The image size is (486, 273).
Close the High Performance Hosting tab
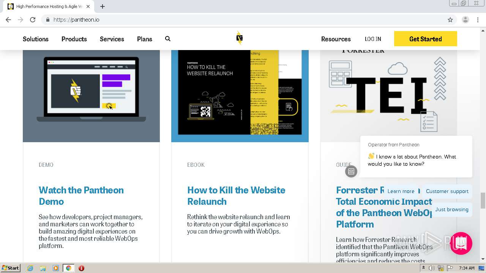[x=88, y=6]
